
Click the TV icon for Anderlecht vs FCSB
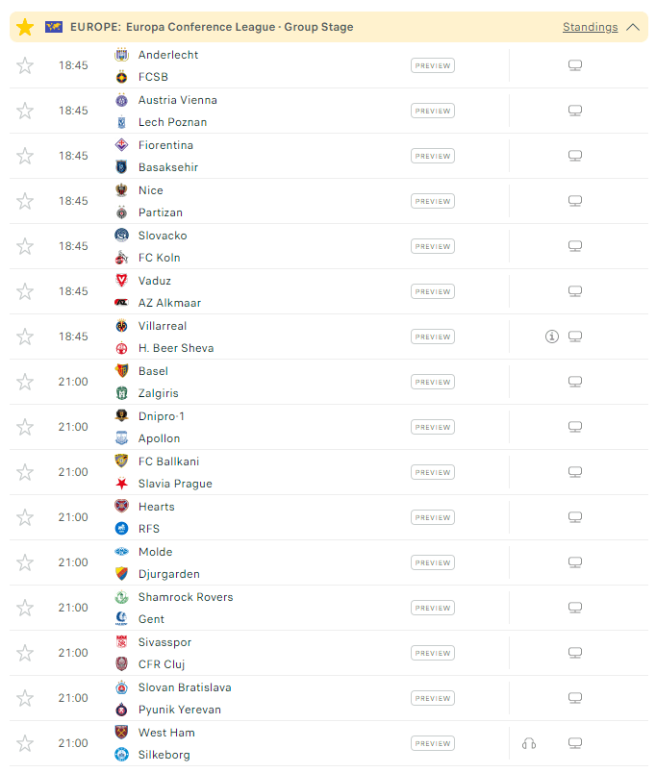pos(575,65)
